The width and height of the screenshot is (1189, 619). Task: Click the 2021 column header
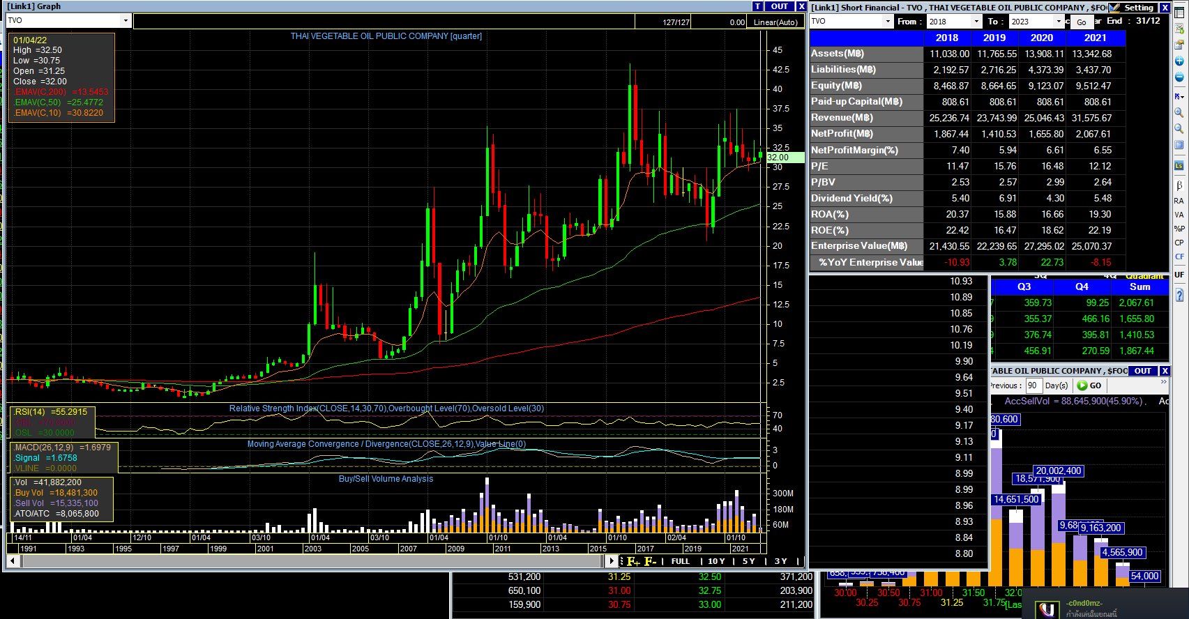click(x=1095, y=38)
